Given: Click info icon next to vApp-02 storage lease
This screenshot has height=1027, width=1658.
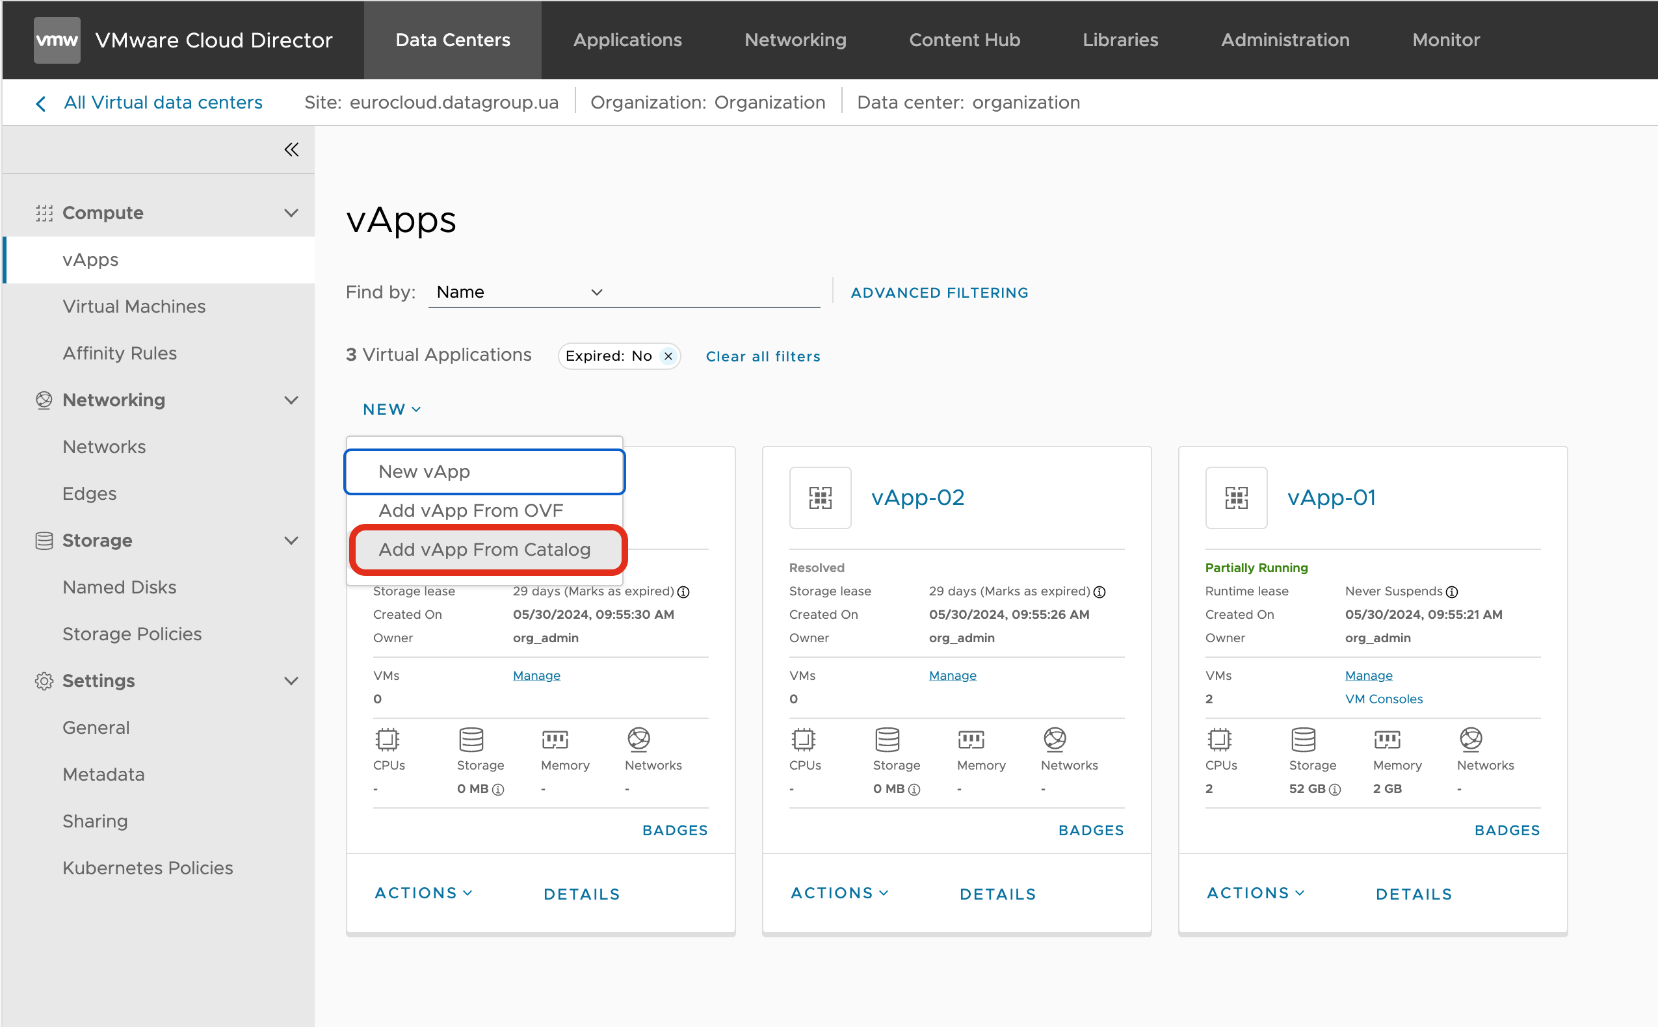Looking at the screenshot, I should pyautogui.click(x=1099, y=591).
